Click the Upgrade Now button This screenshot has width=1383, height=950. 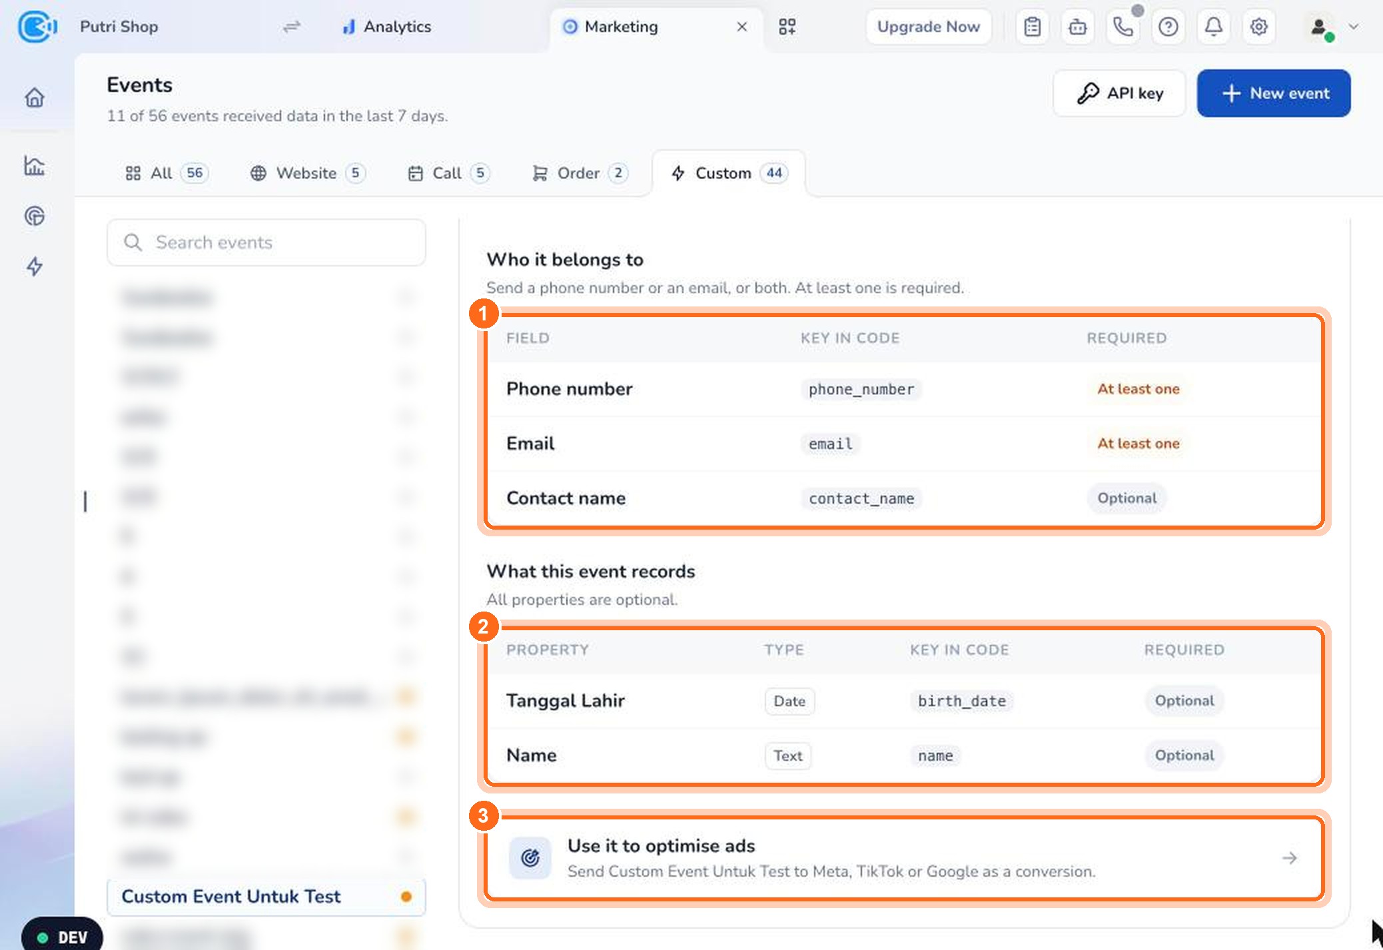(x=928, y=27)
